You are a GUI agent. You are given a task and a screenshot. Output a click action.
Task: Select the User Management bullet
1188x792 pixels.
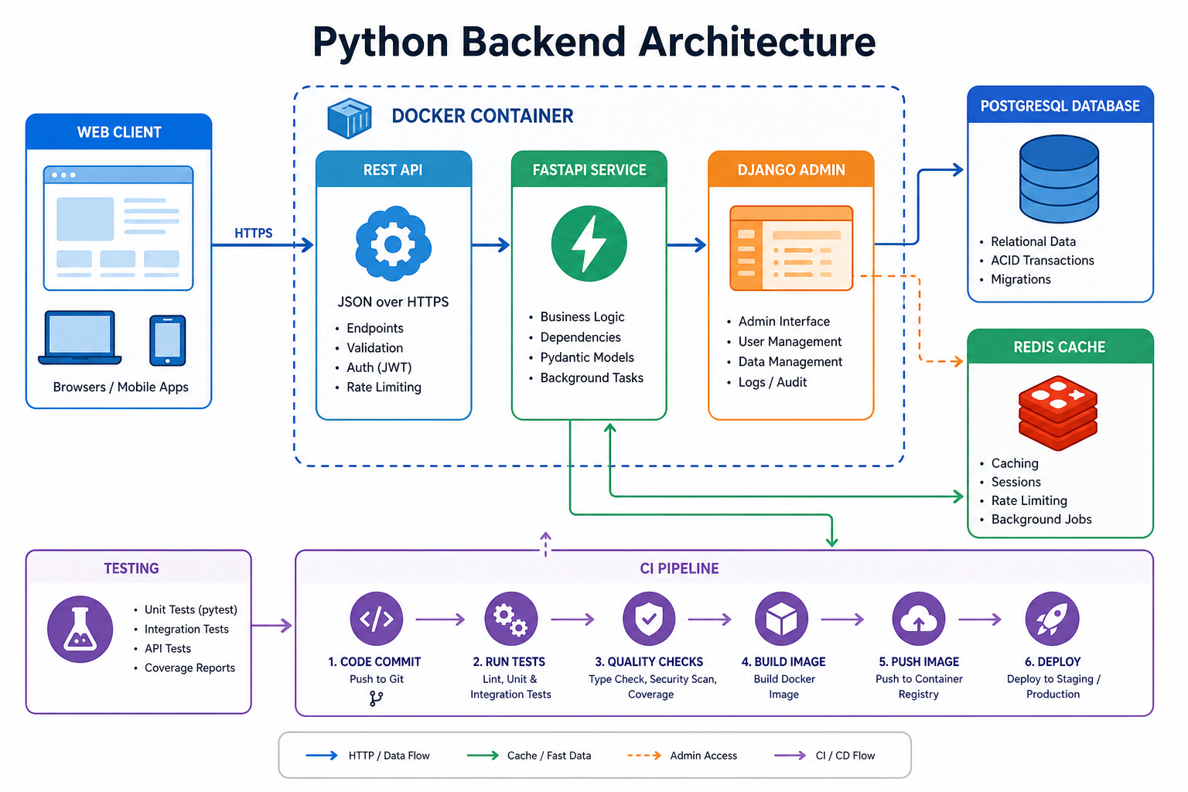(790, 342)
